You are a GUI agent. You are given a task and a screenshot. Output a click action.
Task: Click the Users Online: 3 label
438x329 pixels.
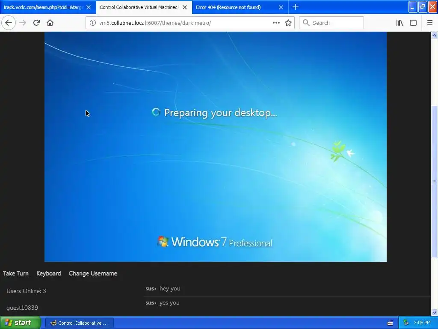point(26,291)
